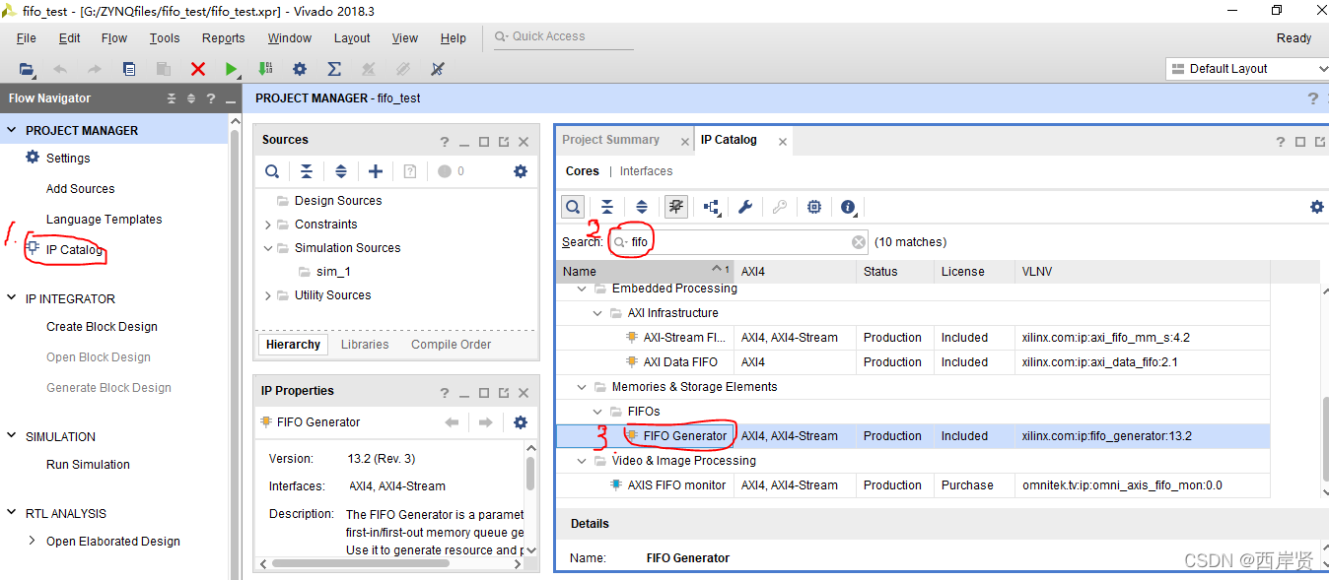Switch to Interfaces view in IP Catalog
The width and height of the screenshot is (1329, 580).
coord(647,171)
